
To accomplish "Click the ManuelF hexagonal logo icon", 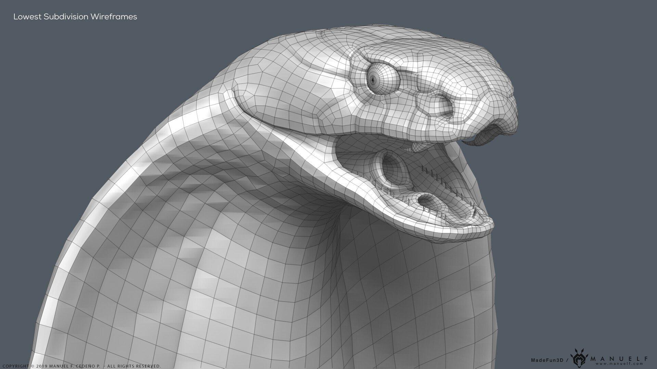I will (x=579, y=359).
